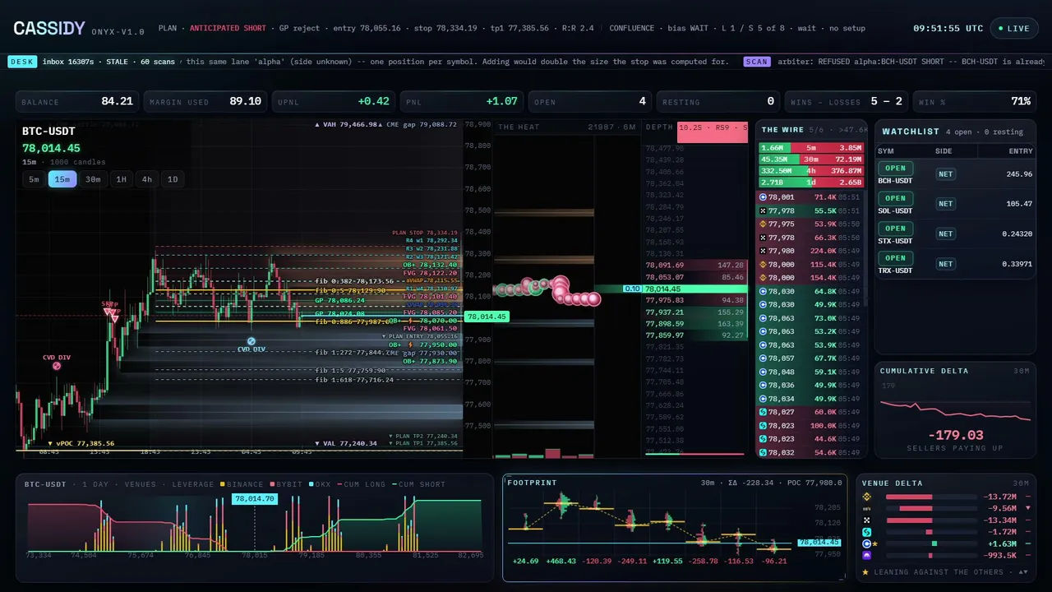
Task: Click the LIVE status indicator
Action: 1014,28
